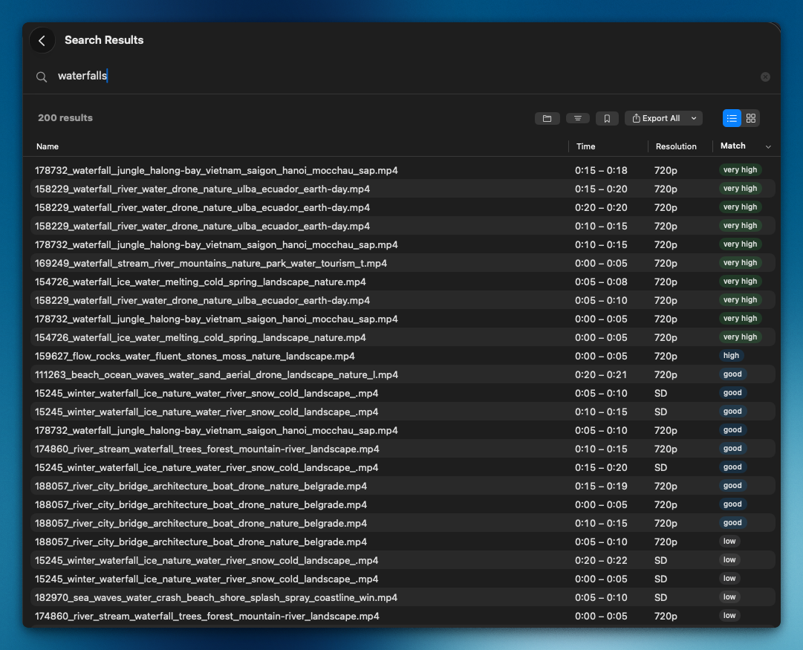Viewport: 803px width, 650px height.
Task: Select 178732 halong-bay clip at 0:15 – 0:18
Action: click(x=403, y=170)
